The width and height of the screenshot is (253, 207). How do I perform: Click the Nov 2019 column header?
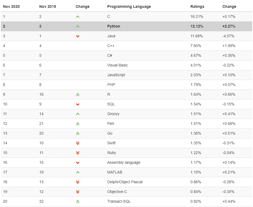(48, 6)
